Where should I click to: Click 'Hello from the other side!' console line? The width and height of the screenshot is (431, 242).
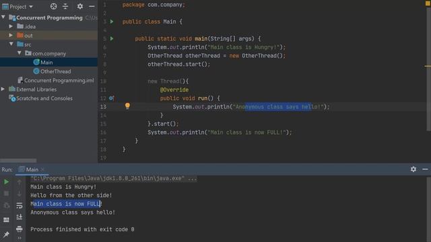point(71,196)
